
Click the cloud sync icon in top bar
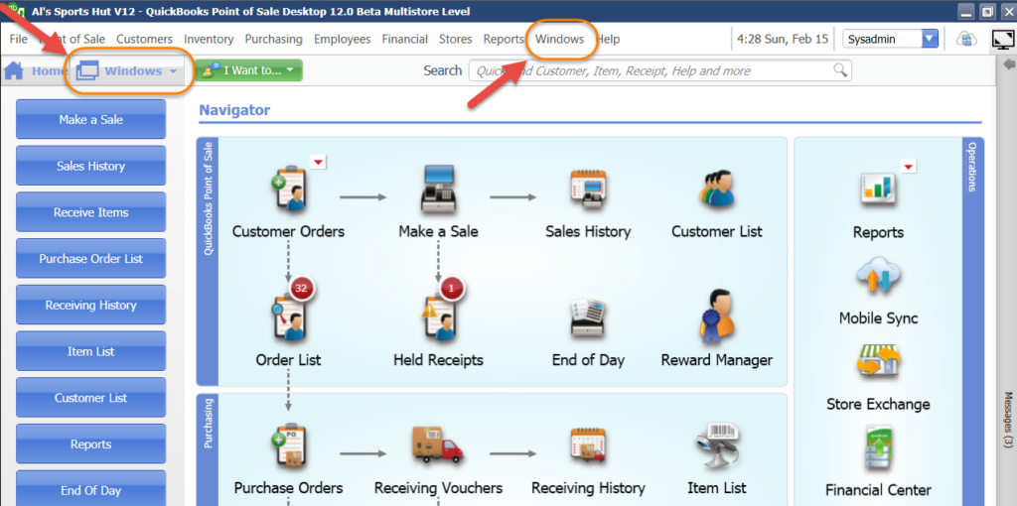pyautogui.click(x=966, y=39)
